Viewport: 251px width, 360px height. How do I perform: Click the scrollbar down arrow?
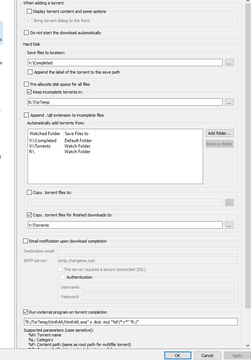coord(248,345)
